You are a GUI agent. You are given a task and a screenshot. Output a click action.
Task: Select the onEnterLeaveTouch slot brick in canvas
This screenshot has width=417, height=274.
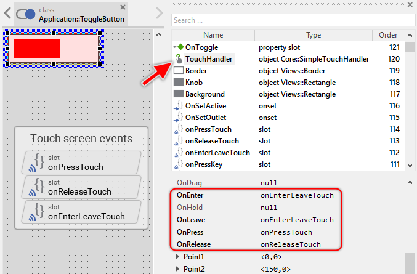[x=81, y=212]
